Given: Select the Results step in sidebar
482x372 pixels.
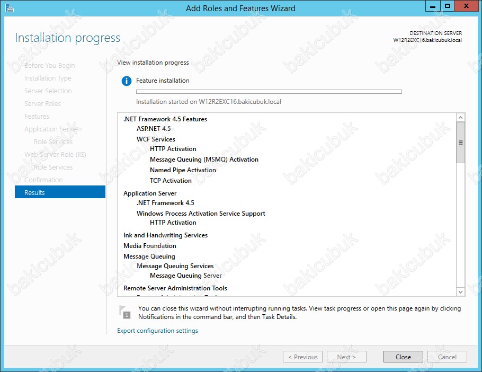Looking at the screenshot, I should (x=60, y=192).
